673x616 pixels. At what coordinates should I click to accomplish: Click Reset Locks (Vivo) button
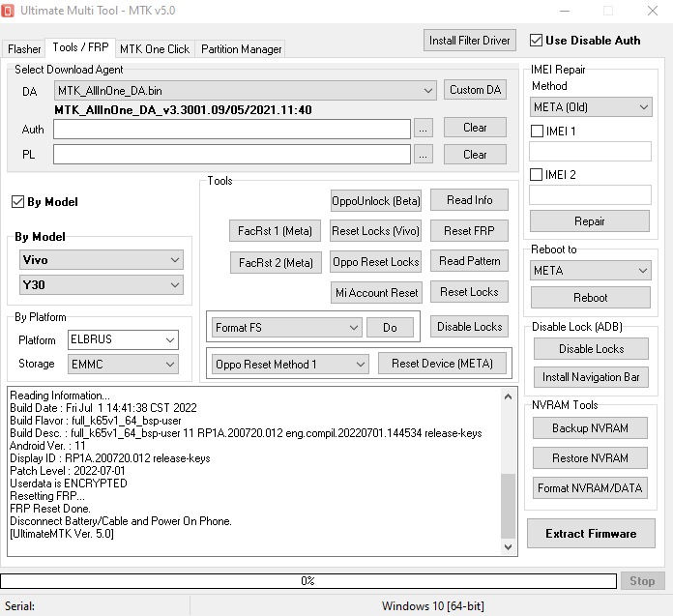click(x=376, y=231)
